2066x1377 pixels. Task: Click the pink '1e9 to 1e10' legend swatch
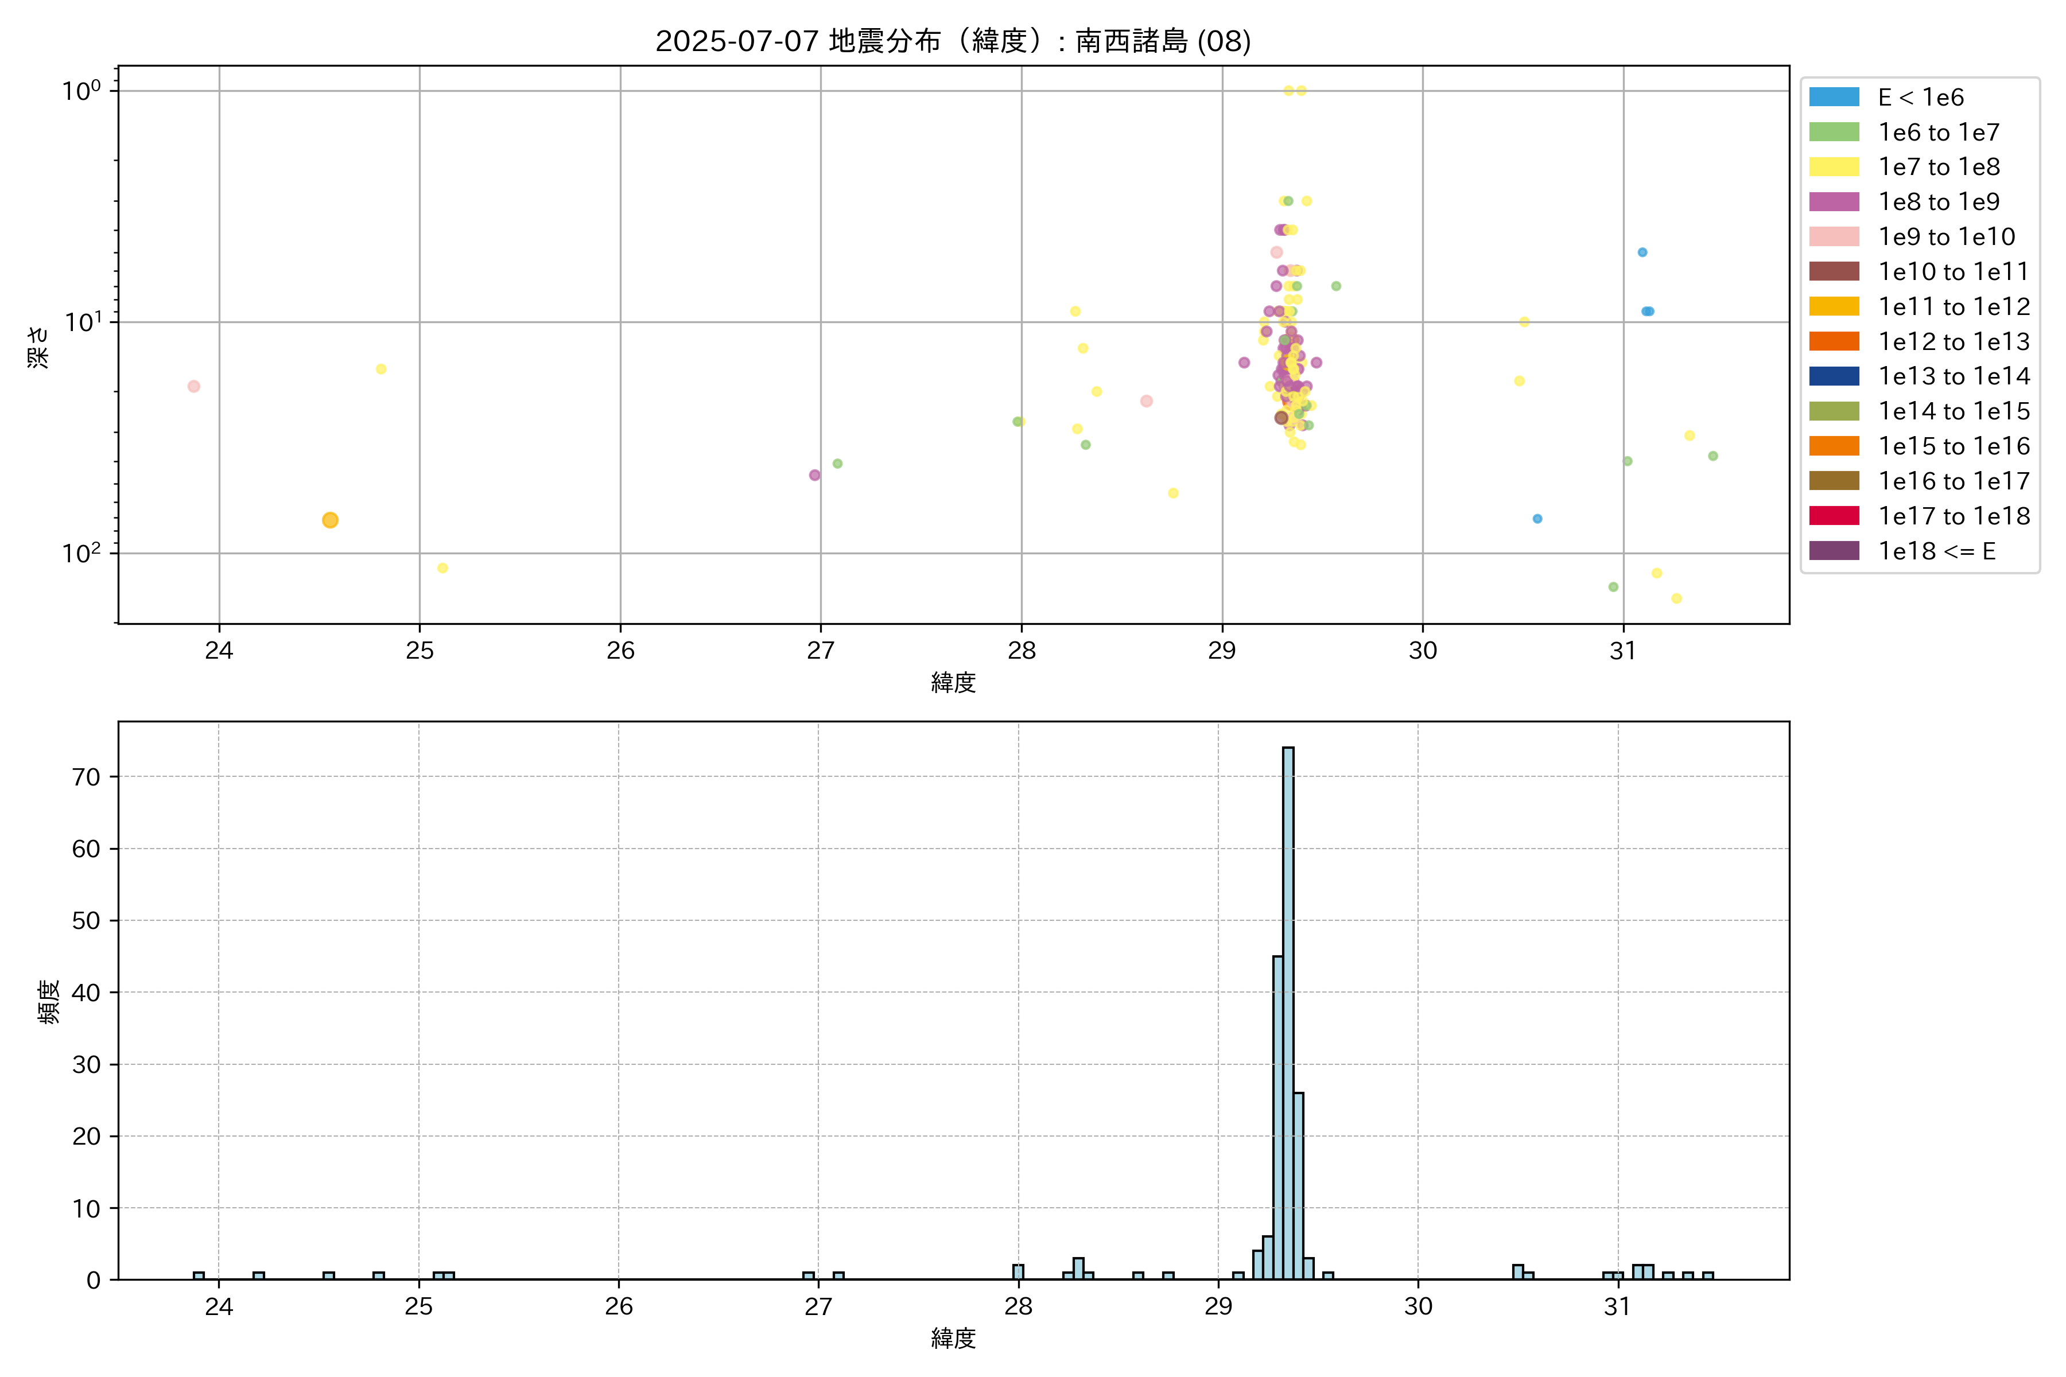pos(1833,237)
